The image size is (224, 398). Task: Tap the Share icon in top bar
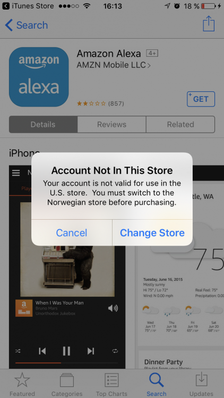[209, 23]
